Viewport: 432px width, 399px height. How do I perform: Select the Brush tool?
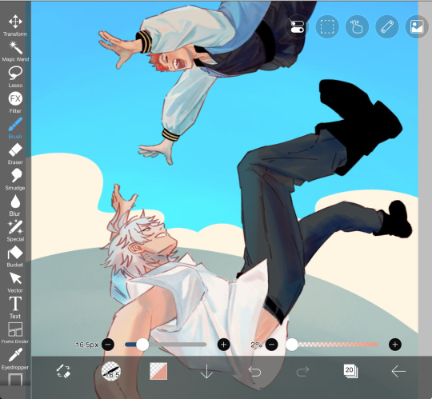point(15,128)
